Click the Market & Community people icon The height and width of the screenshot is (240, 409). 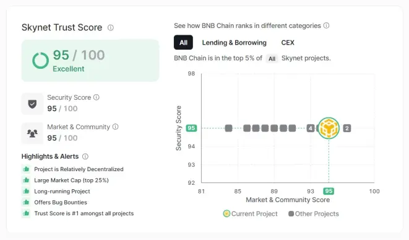32,133
